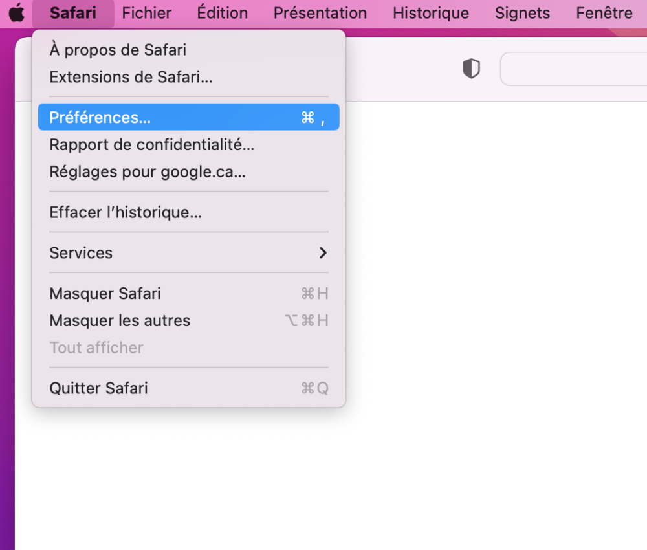Click the Safari menu bar item
Image resolution: width=647 pixels, height=550 pixels.
tap(73, 13)
